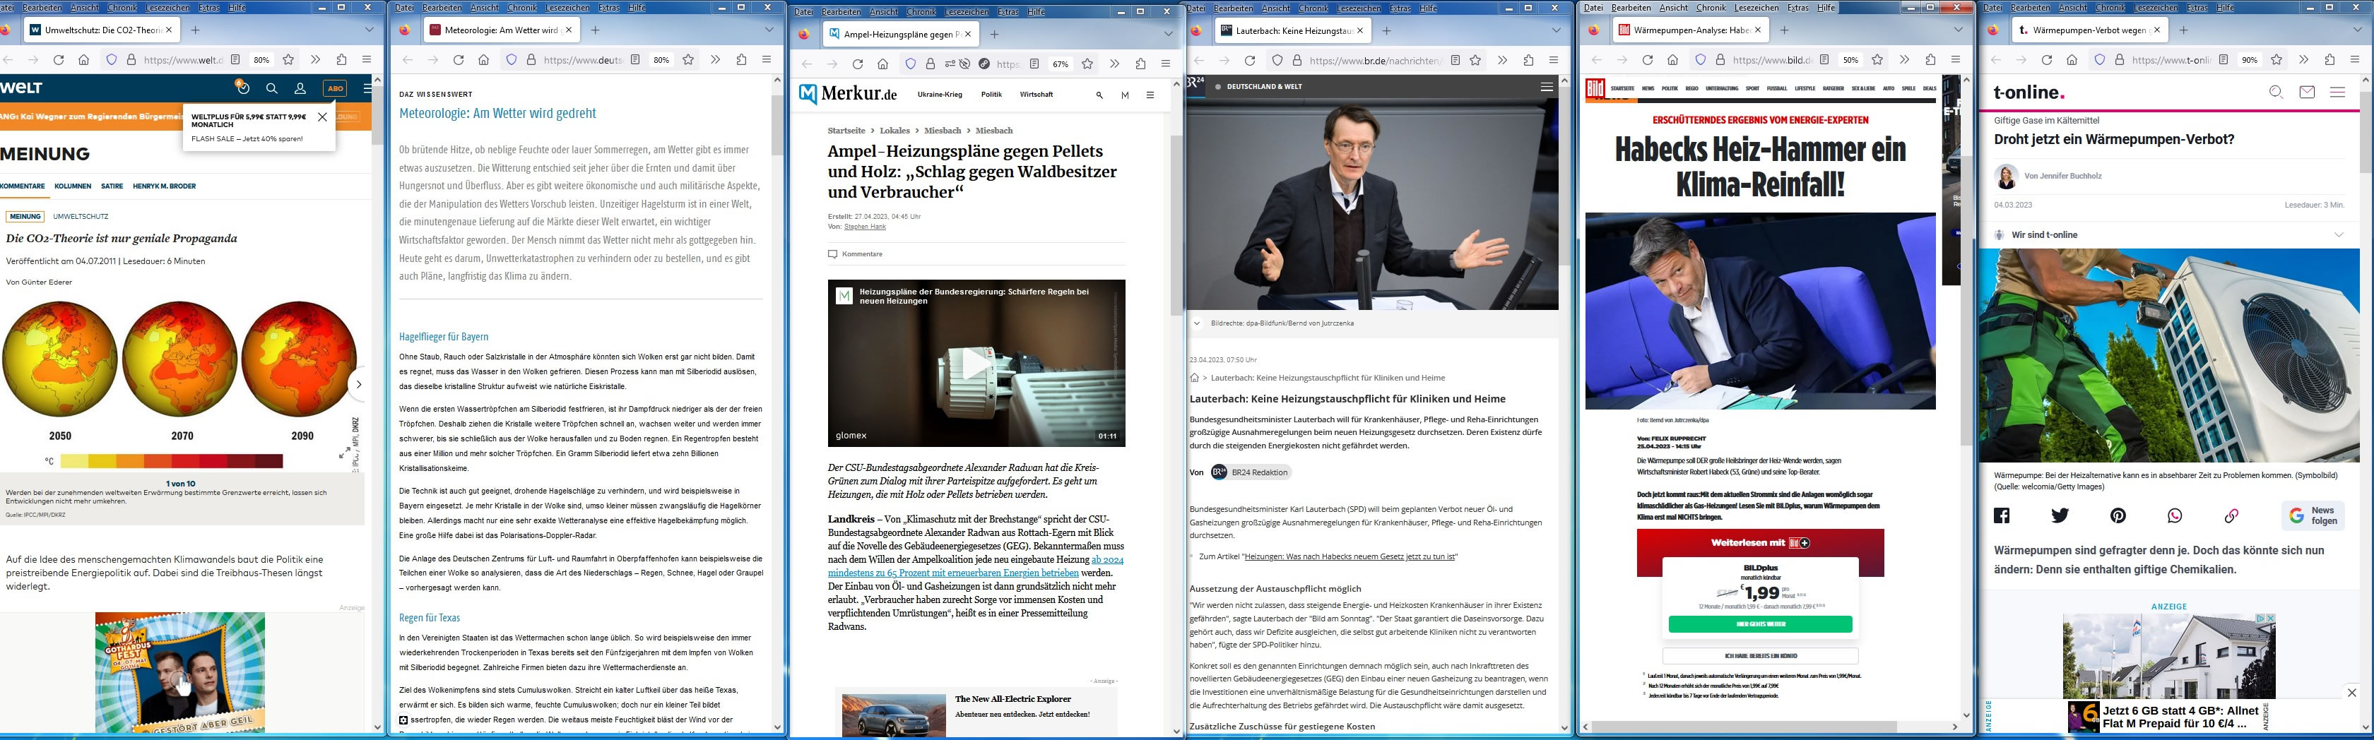
Task: Toggle the bookmark star in the Welt window
Action: tap(288, 60)
